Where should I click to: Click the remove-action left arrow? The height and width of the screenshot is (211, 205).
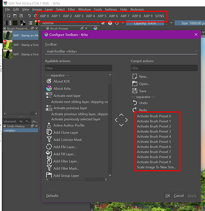[116, 120]
